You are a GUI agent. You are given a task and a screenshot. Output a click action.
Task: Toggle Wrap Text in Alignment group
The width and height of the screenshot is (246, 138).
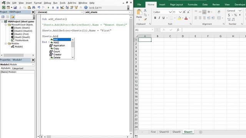tap(219, 12)
